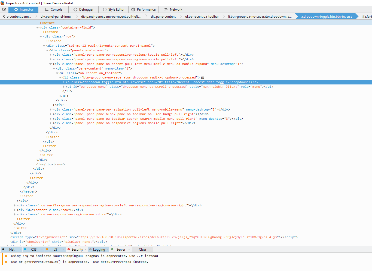Image resolution: width=372 pixels, height=271 pixels.
Task: Select div.panel-panel-inner in the breadcrumb
Action: tap(56, 17)
